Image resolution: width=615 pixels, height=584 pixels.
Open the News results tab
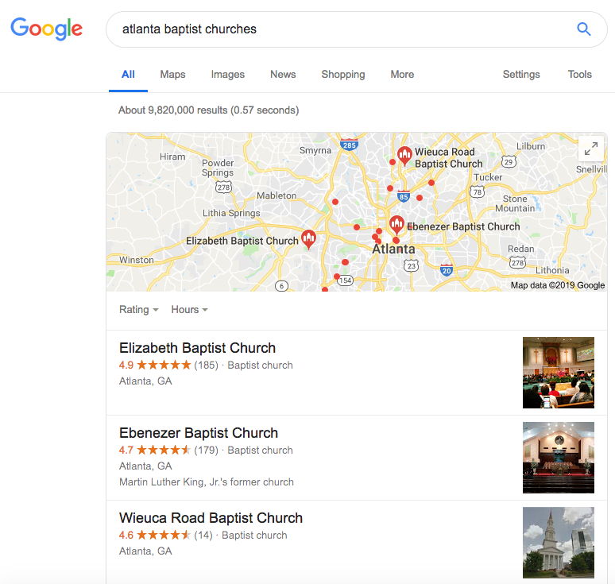coord(283,75)
